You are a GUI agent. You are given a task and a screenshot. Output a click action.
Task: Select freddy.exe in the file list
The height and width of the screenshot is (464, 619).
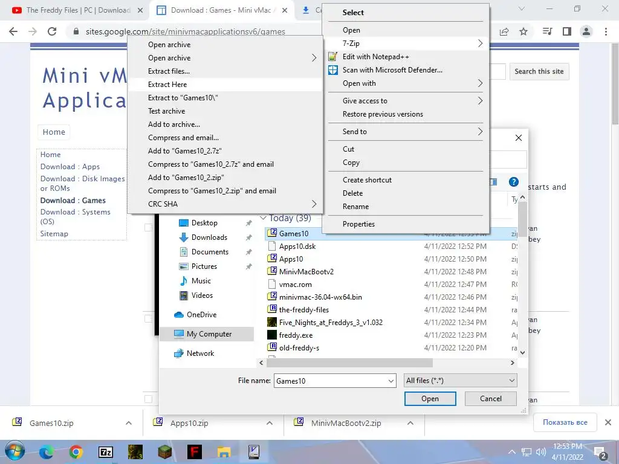(x=296, y=335)
